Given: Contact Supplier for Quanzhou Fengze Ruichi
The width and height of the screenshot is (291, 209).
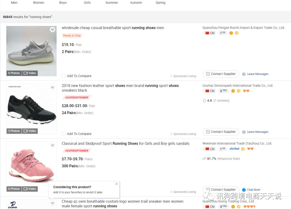Looking at the screenshot, I should 221,74.
